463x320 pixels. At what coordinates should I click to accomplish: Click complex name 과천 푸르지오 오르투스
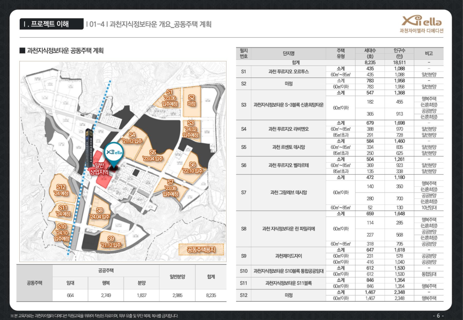click(x=289, y=72)
